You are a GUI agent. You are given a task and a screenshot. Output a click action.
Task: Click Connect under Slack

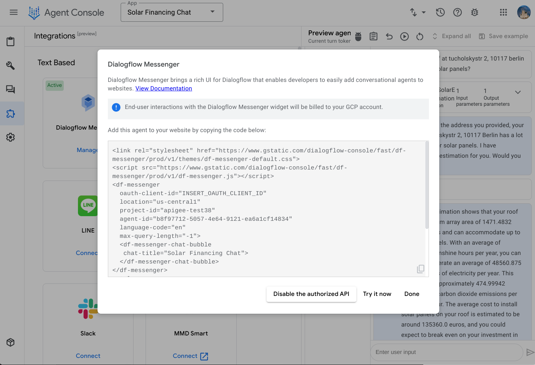[x=88, y=356]
